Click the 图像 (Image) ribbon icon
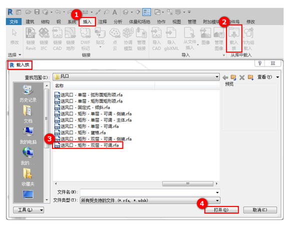This screenshot has width=288, height=228. [205, 36]
